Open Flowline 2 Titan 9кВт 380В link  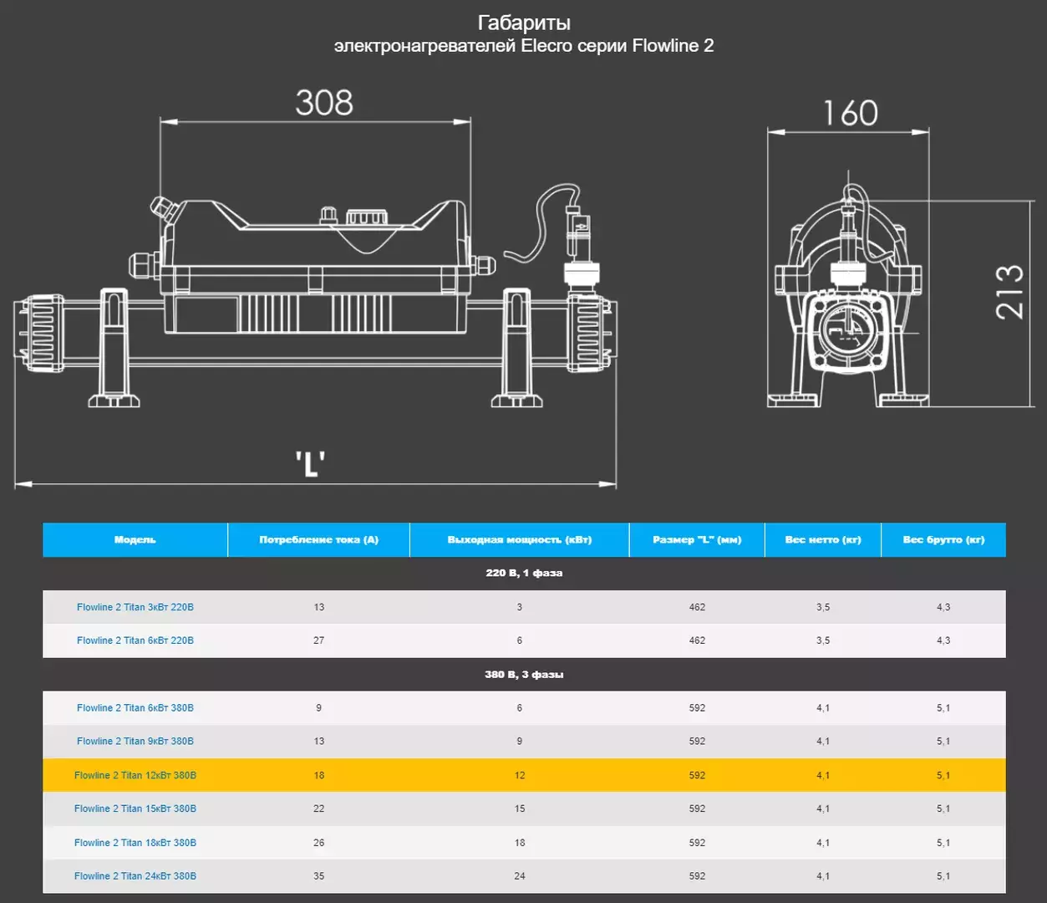click(x=135, y=742)
